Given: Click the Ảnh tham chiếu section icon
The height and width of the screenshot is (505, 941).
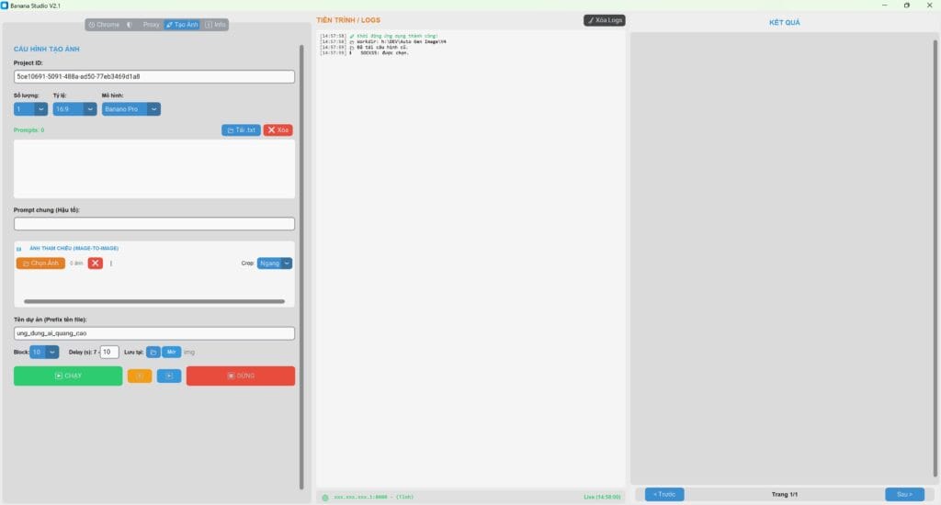Looking at the screenshot, I should click(18, 248).
